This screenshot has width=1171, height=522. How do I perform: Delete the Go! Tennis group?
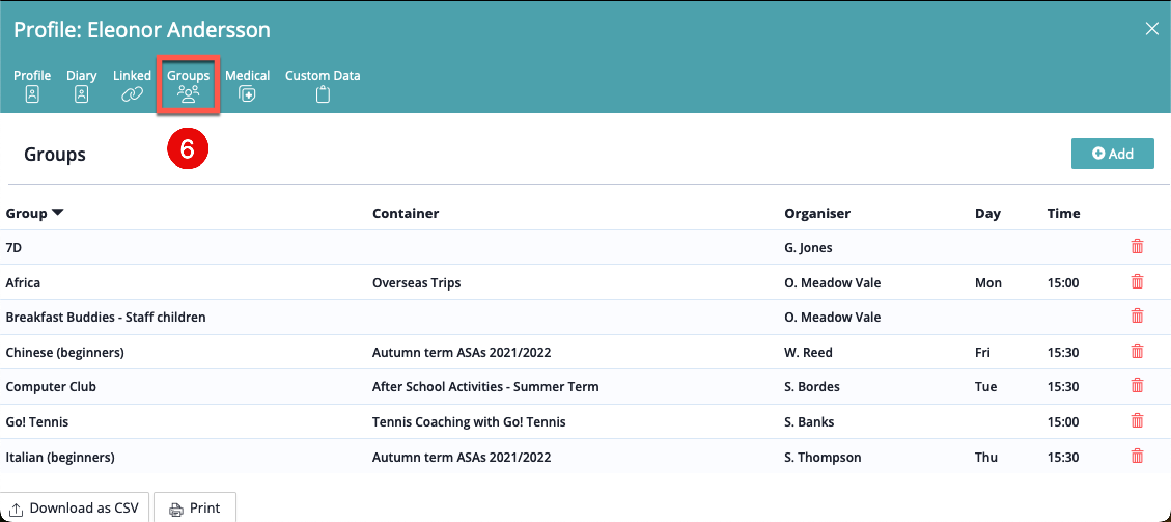(x=1137, y=421)
